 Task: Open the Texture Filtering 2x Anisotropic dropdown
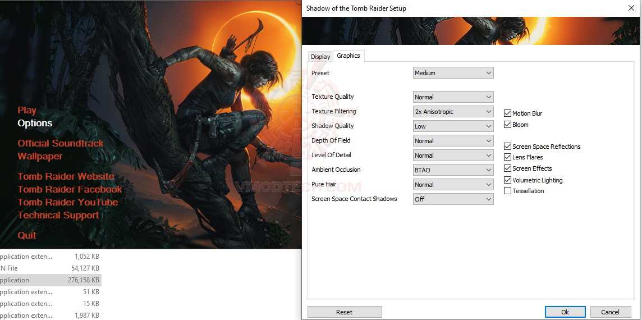[x=453, y=112]
